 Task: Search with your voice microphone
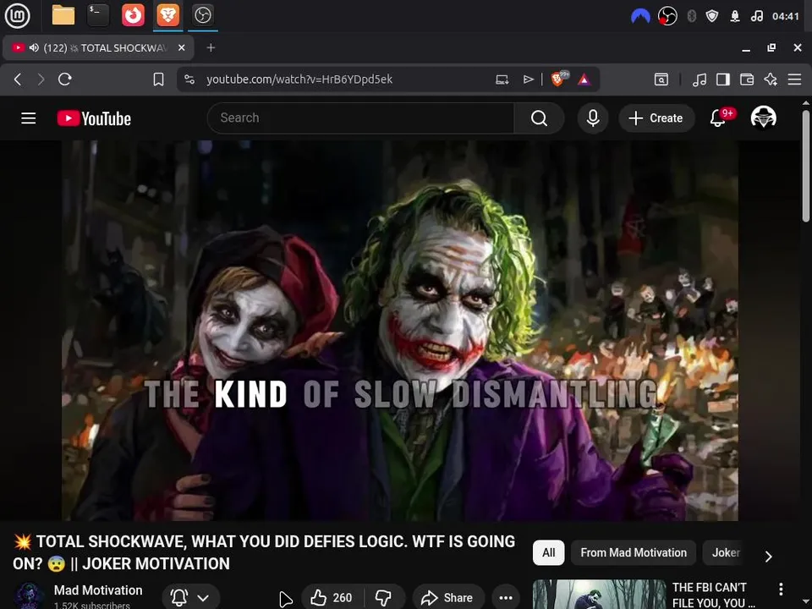pos(593,118)
